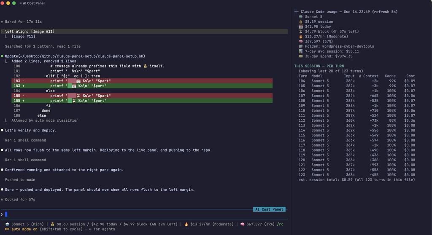
Task: Click the 'Done — pushed and deployed' message
Action: [100, 190]
